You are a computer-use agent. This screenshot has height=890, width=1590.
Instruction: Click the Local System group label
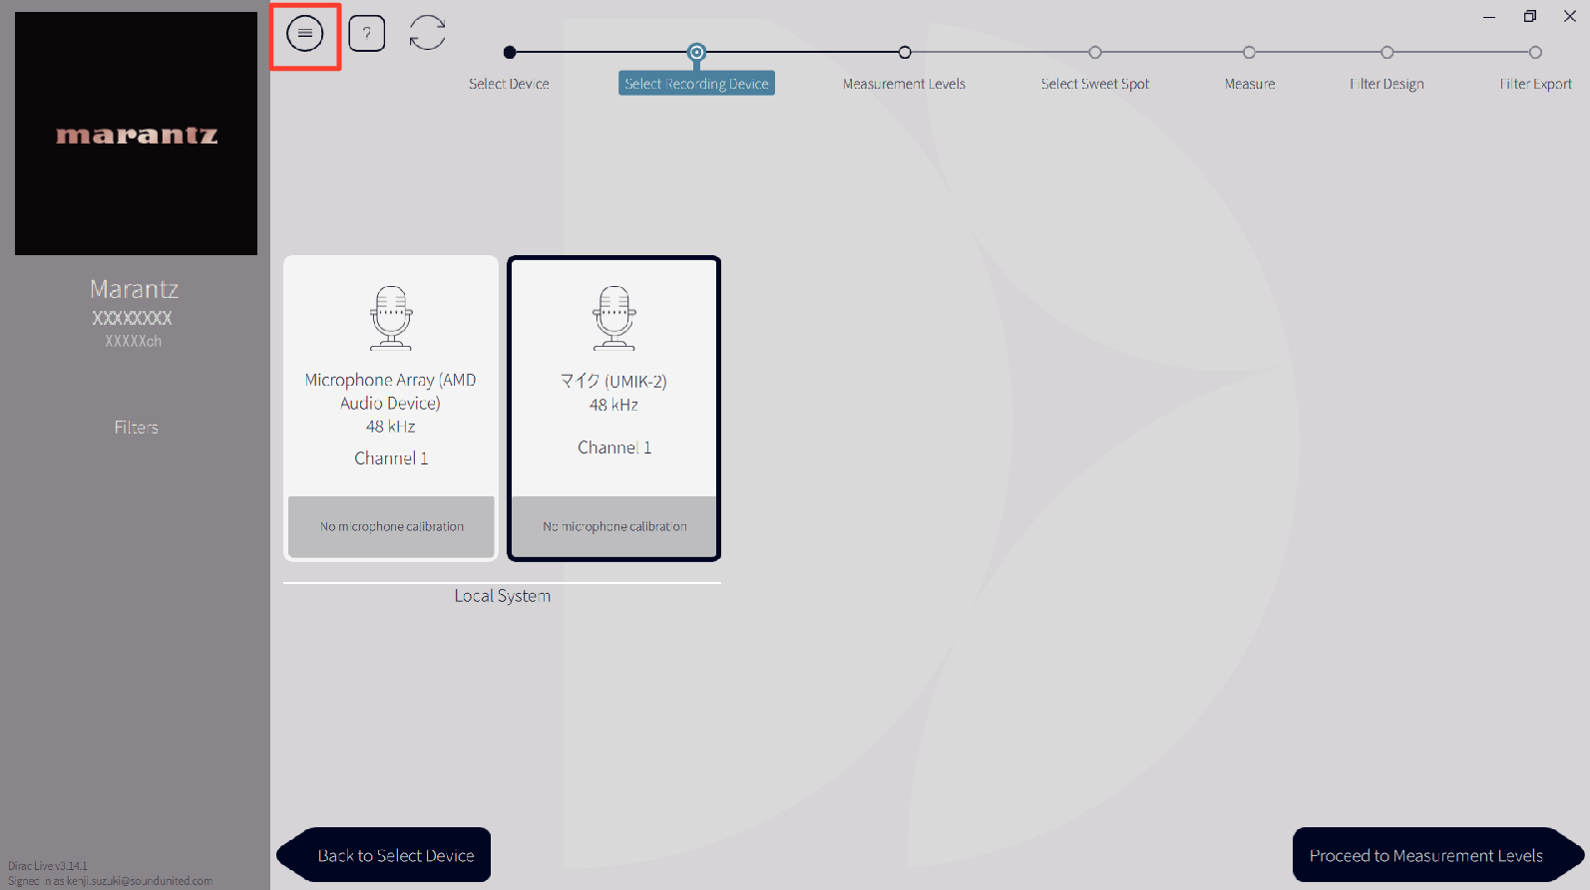[x=502, y=596]
